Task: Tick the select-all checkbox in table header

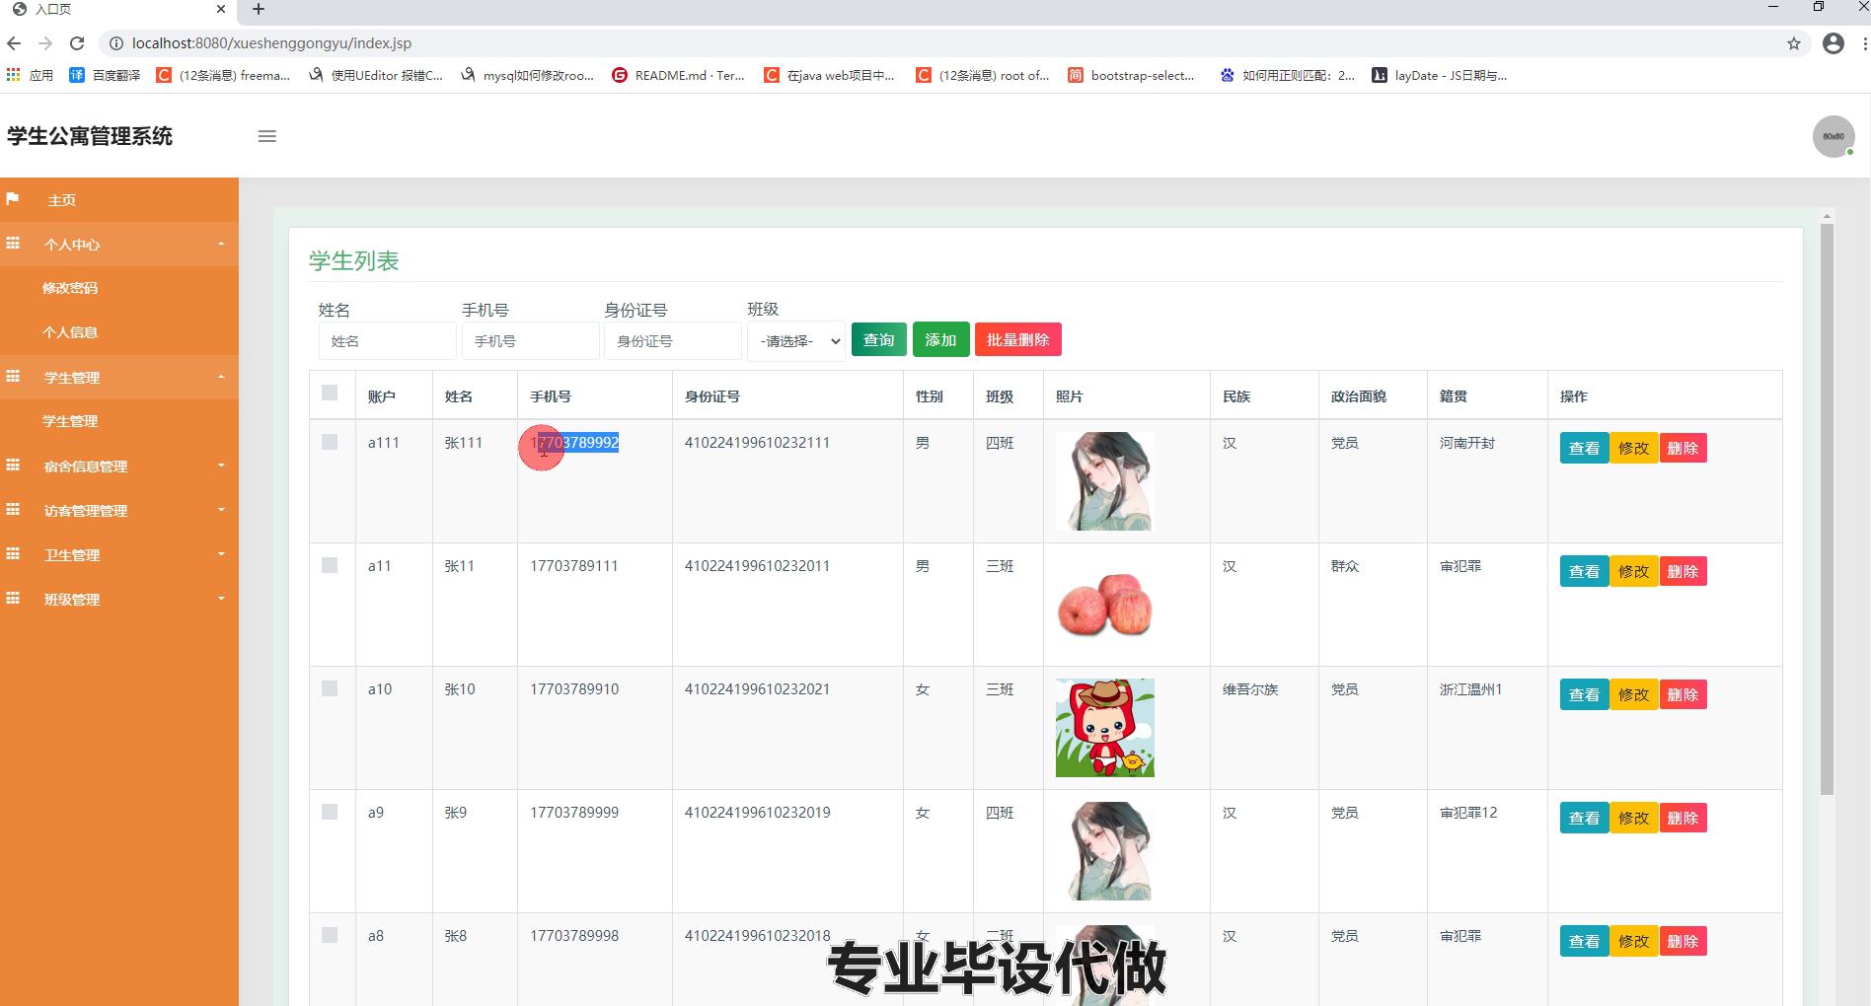Action: 330,393
